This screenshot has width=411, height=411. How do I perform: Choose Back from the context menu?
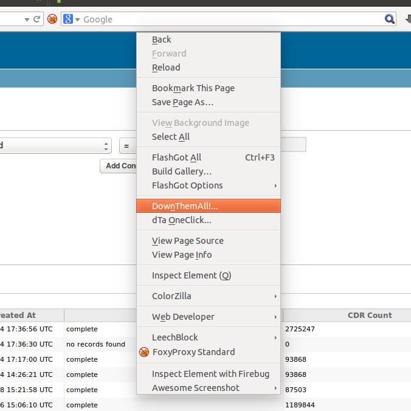(209, 40)
